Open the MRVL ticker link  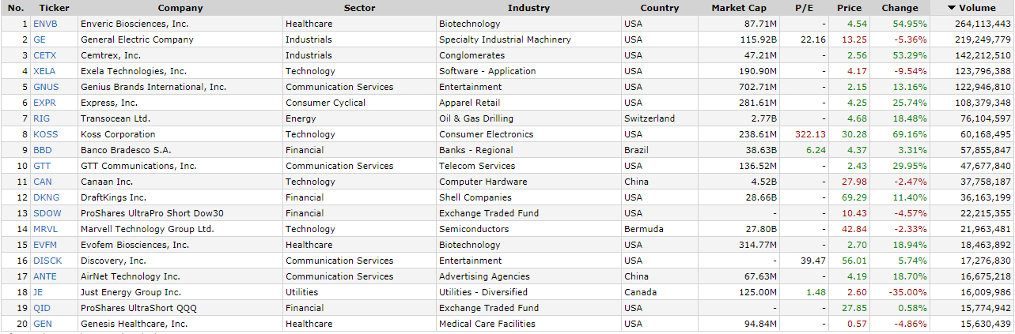click(45, 229)
